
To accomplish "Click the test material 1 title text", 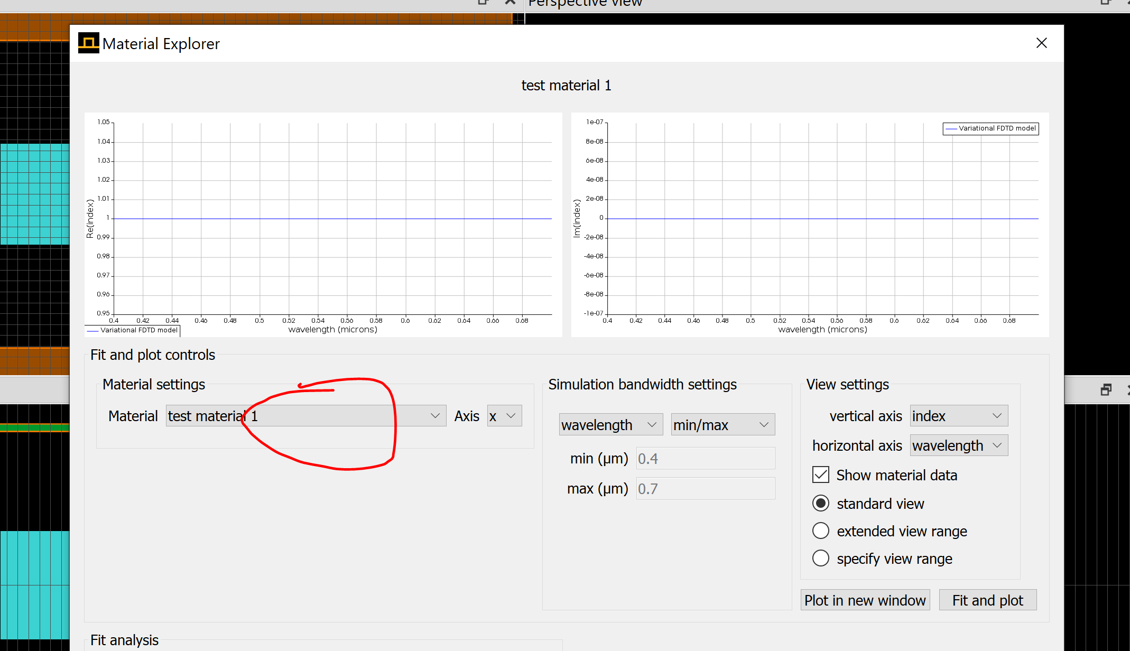I will tap(566, 86).
